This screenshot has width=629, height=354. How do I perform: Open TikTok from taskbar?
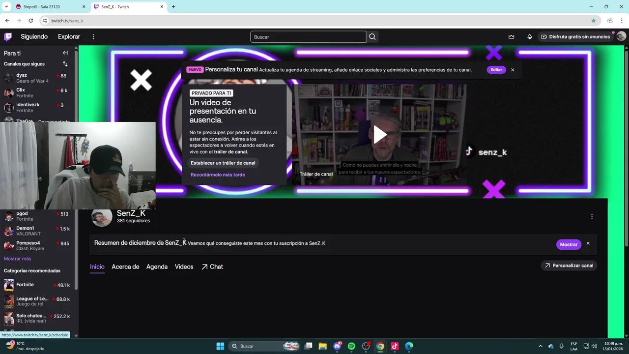(x=395, y=346)
